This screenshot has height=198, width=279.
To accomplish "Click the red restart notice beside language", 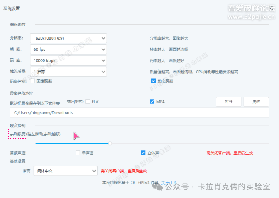I will point(124,171).
